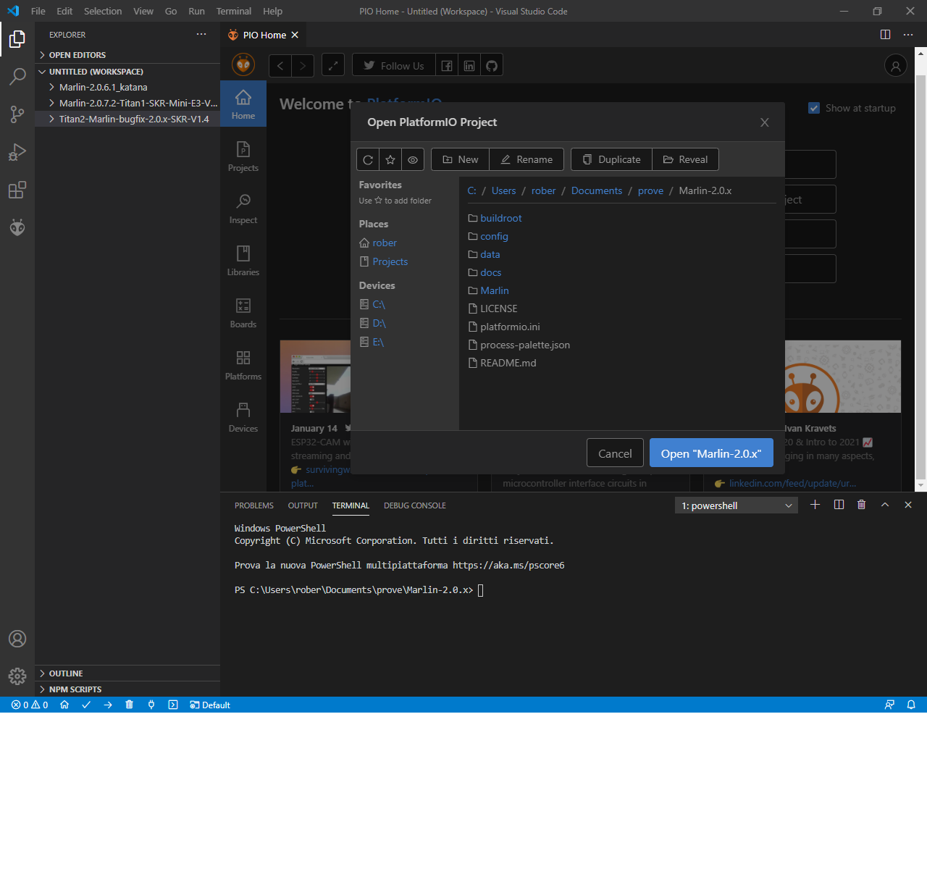
Task: Open the Projects page in PIO sidebar
Action: (x=243, y=156)
